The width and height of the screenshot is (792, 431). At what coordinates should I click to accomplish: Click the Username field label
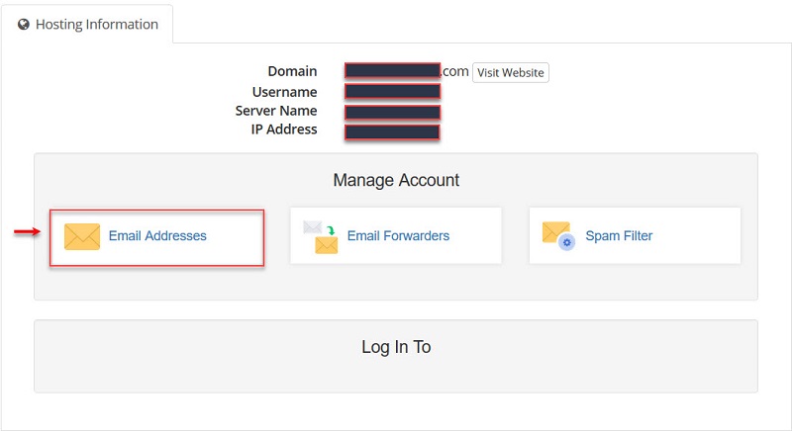pyautogui.click(x=283, y=92)
